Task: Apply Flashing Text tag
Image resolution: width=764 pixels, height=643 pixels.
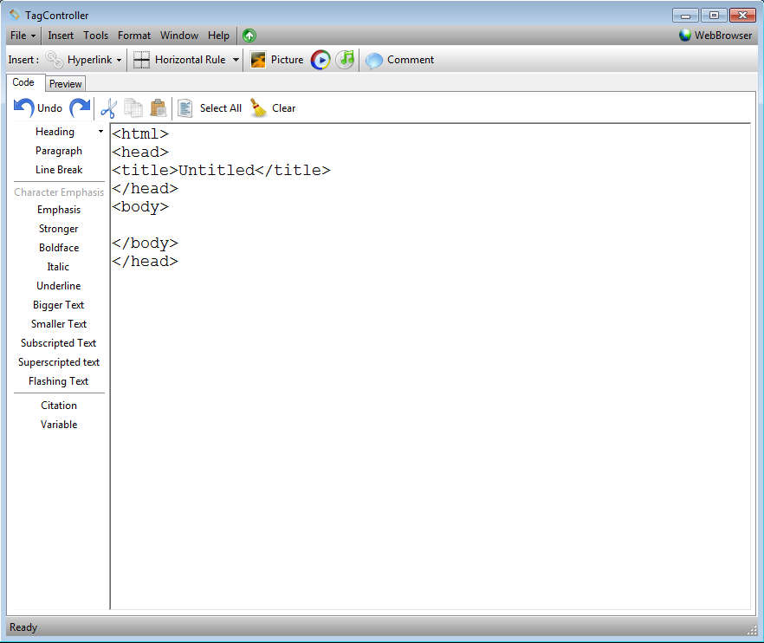Action: click(x=59, y=381)
